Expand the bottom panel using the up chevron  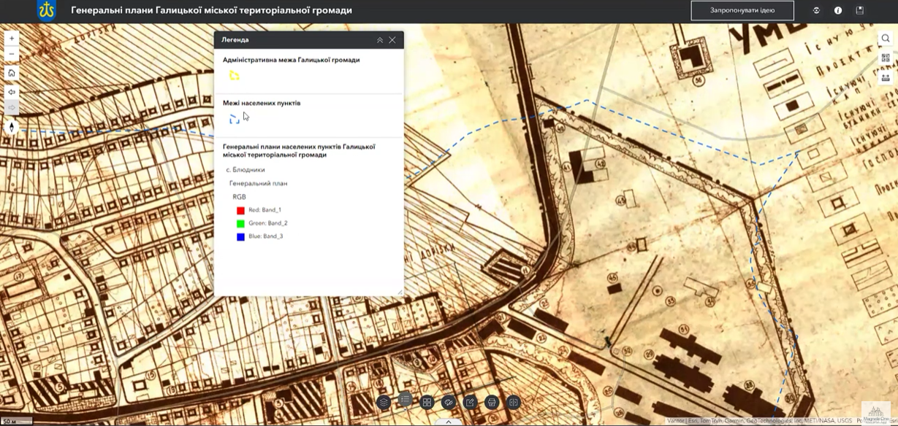pos(449,422)
